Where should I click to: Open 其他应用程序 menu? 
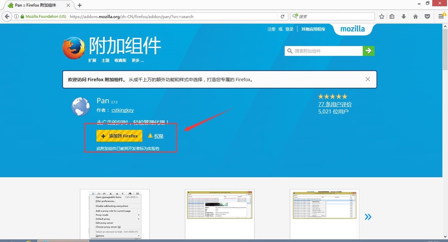click(313, 29)
